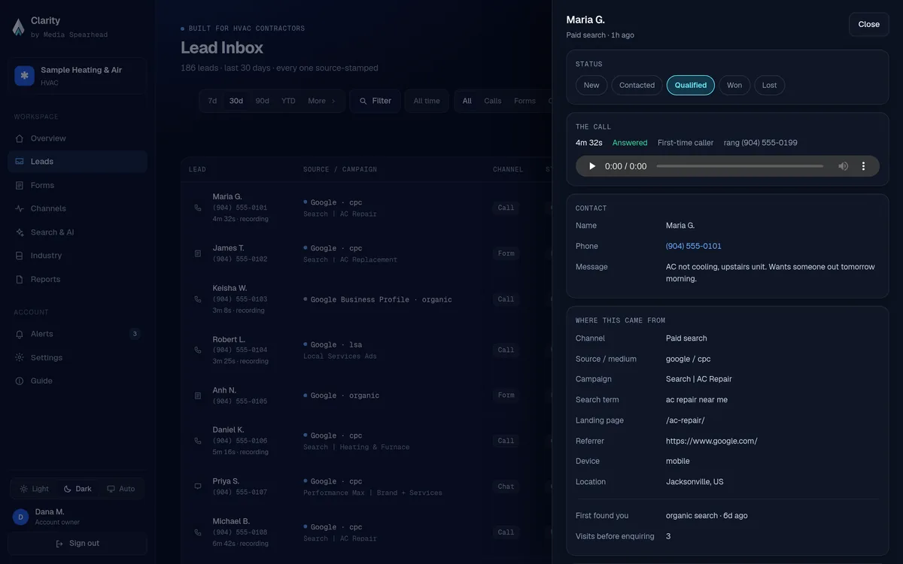Mute the call recording audio
This screenshot has width=903, height=564.
click(x=844, y=166)
